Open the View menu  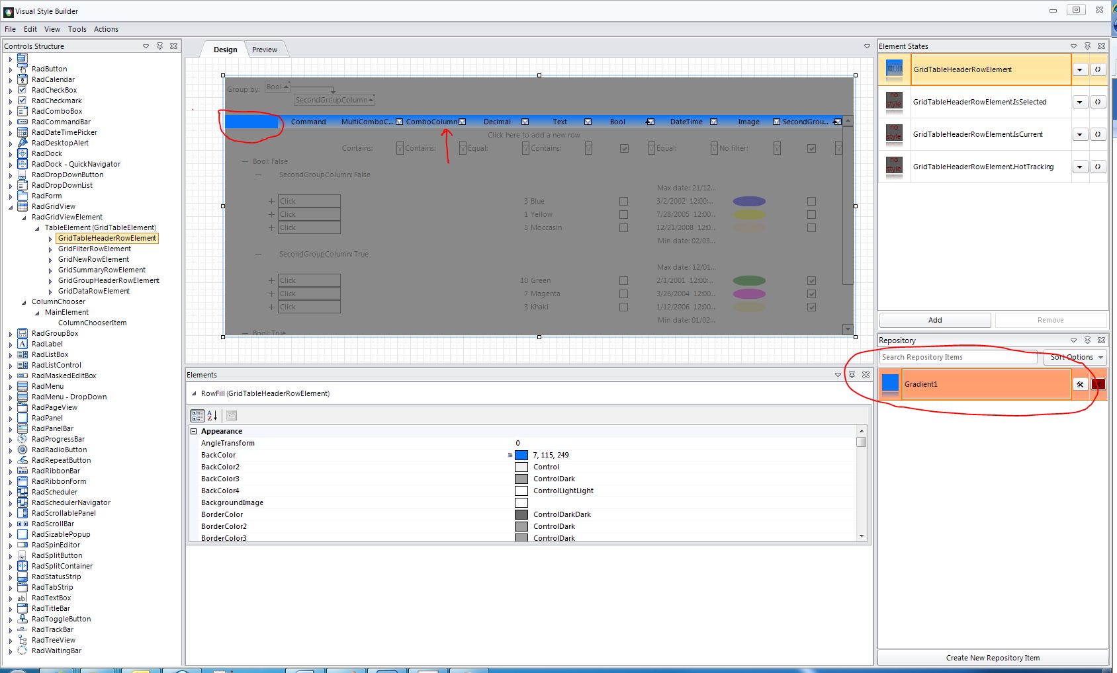pyautogui.click(x=52, y=29)
